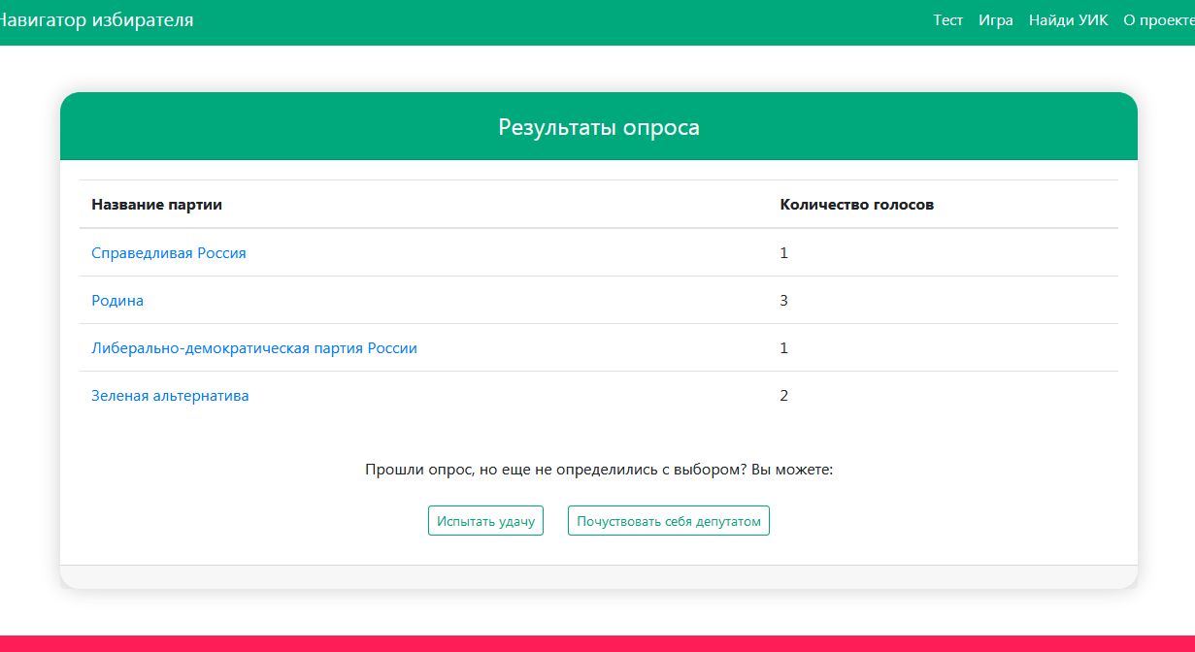1195x652 pixels.
Task: Open the Игра menu item
Action: click(x=996, y=20)
